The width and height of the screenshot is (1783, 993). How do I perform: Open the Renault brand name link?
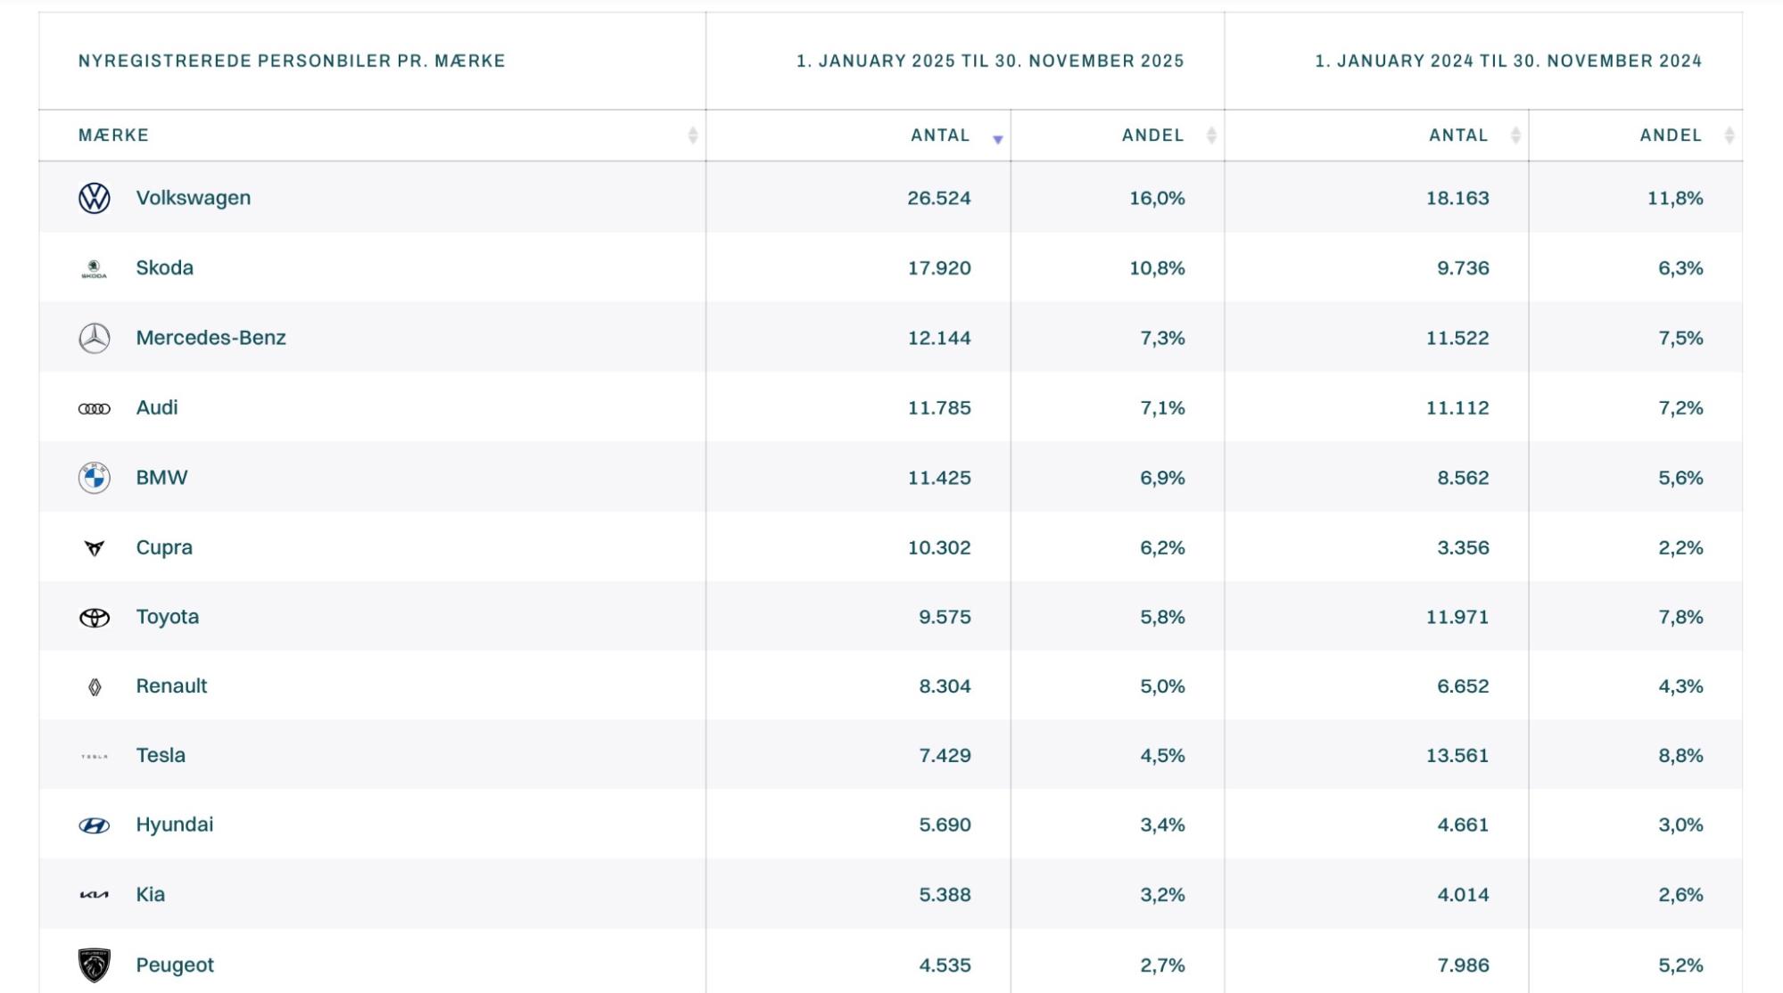[171, 686]
